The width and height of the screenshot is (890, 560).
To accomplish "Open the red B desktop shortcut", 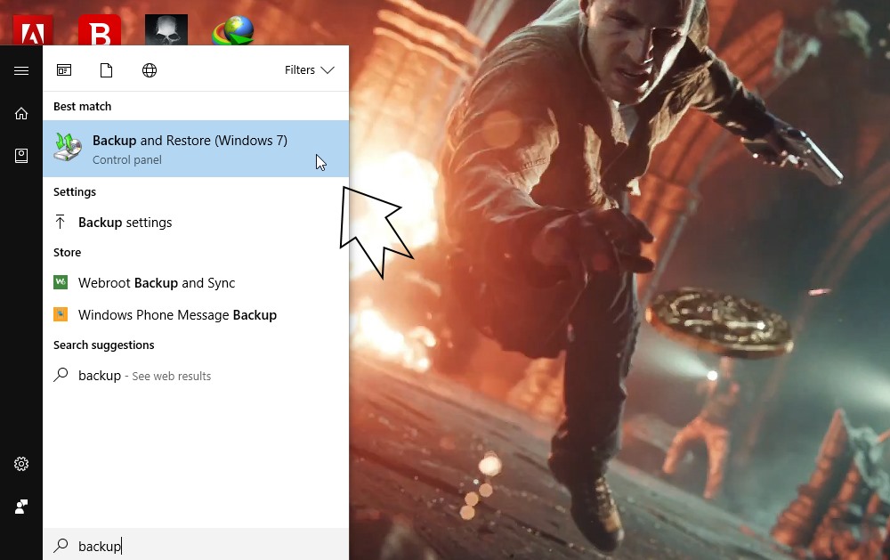I will tap(100, 30).
